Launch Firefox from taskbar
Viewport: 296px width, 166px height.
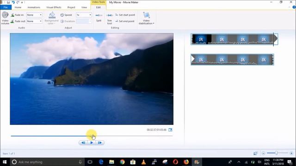coord(186,162)
